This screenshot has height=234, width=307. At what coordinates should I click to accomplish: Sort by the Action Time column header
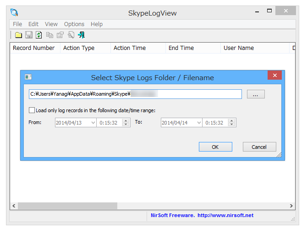coord(138,48)
